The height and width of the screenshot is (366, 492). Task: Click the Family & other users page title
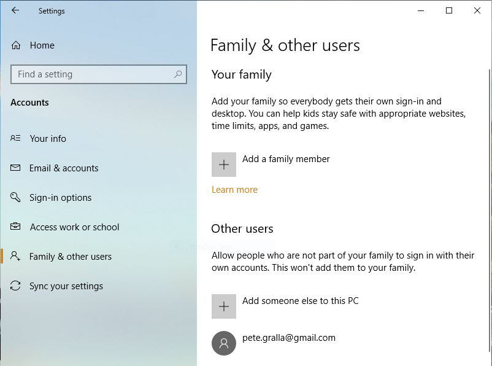click(285, 45)
